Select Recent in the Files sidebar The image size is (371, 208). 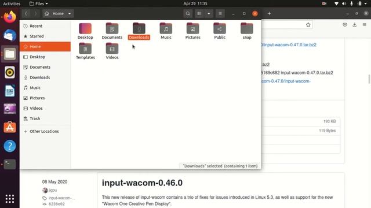click(x=45, y=26)
